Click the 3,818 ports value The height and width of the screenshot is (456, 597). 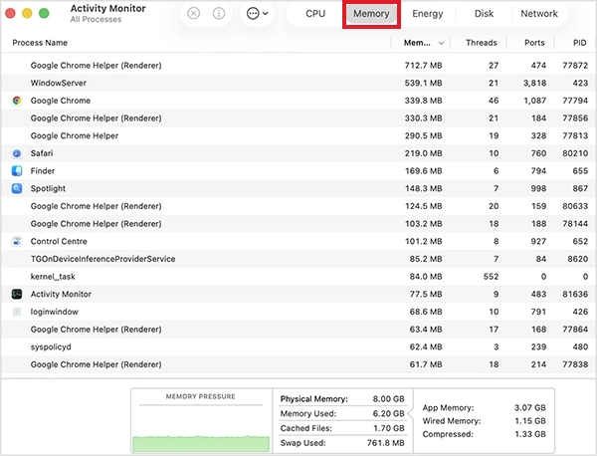(x=534, y=83)
